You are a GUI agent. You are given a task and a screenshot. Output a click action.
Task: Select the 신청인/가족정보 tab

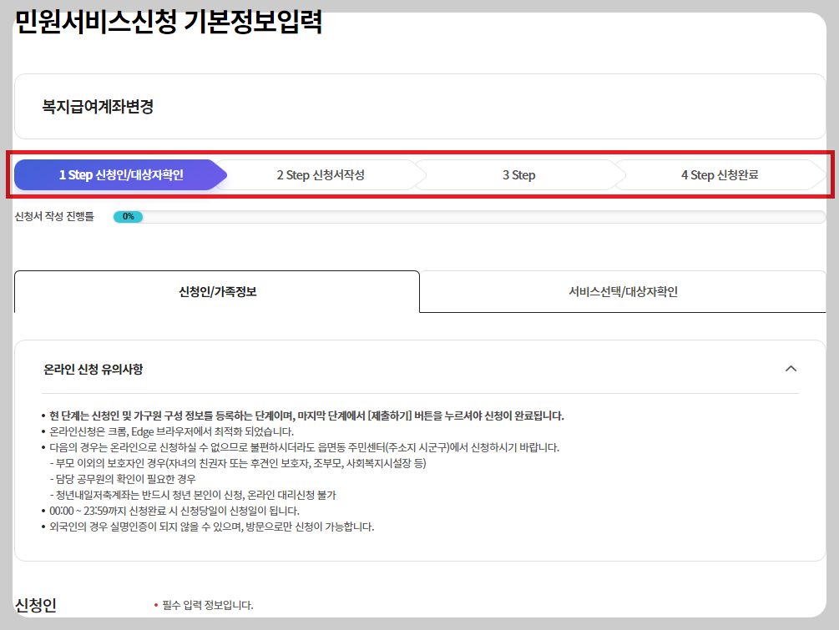[x=217, y=292]
